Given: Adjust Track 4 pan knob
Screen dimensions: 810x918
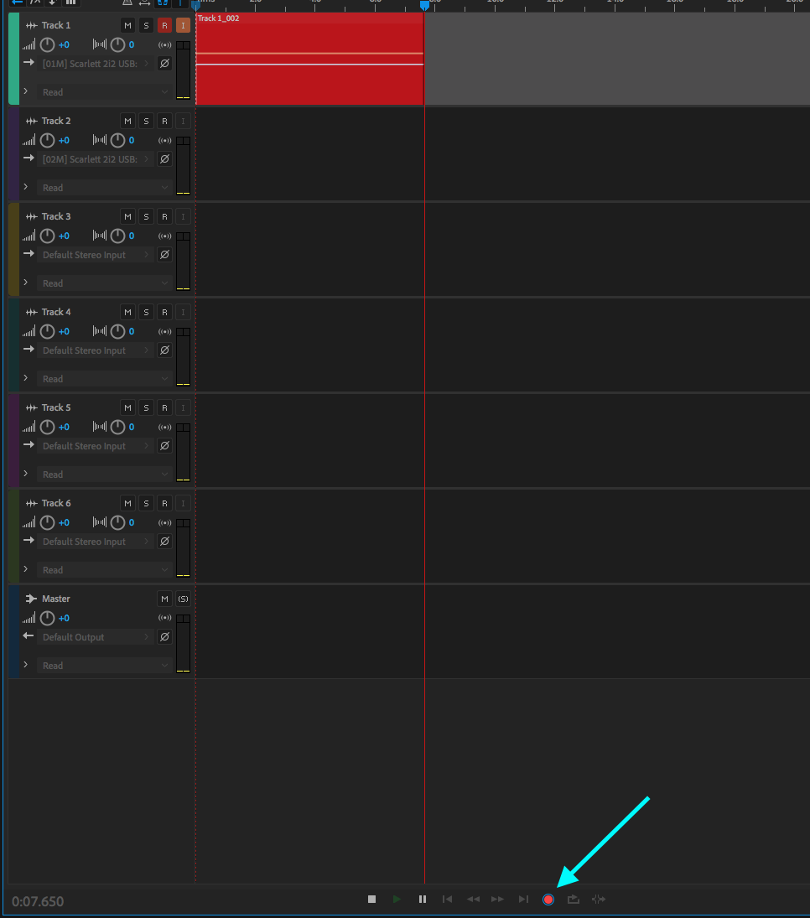Looking at the screenshot, I should (x=117, y=331).
